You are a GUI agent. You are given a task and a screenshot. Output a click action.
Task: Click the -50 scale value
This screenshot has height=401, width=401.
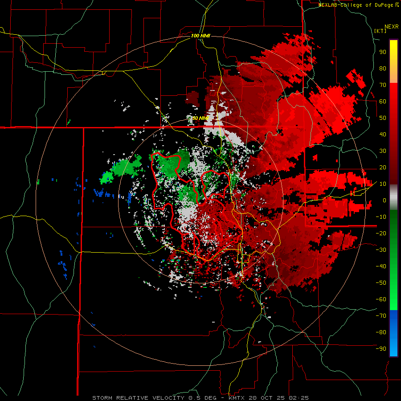[381, 283]
